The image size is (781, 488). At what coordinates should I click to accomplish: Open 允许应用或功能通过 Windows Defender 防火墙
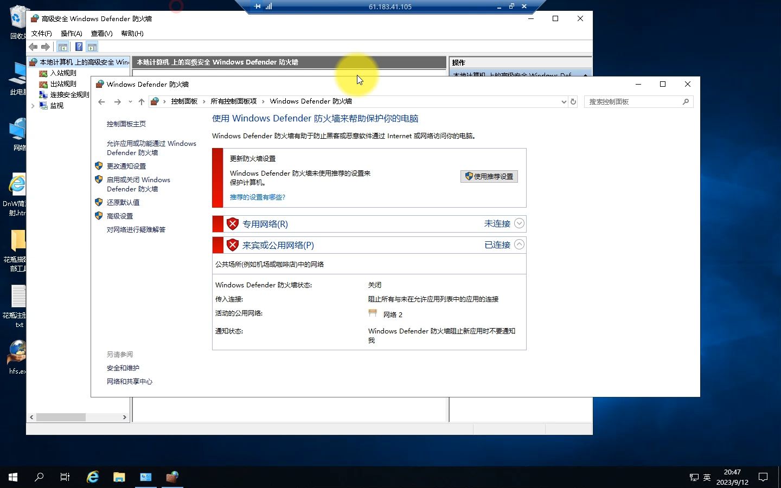(x=151, y=148)
